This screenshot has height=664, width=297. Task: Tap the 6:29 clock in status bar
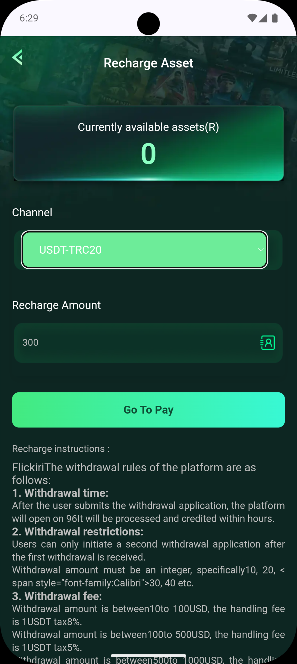pos(29,18)
